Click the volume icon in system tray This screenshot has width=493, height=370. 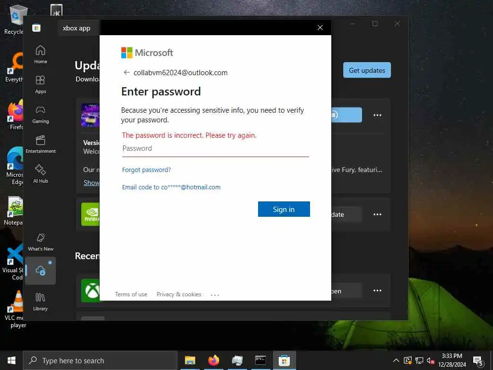point(430,360)
